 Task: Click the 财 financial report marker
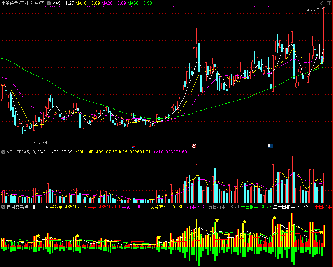pos(270,146)
